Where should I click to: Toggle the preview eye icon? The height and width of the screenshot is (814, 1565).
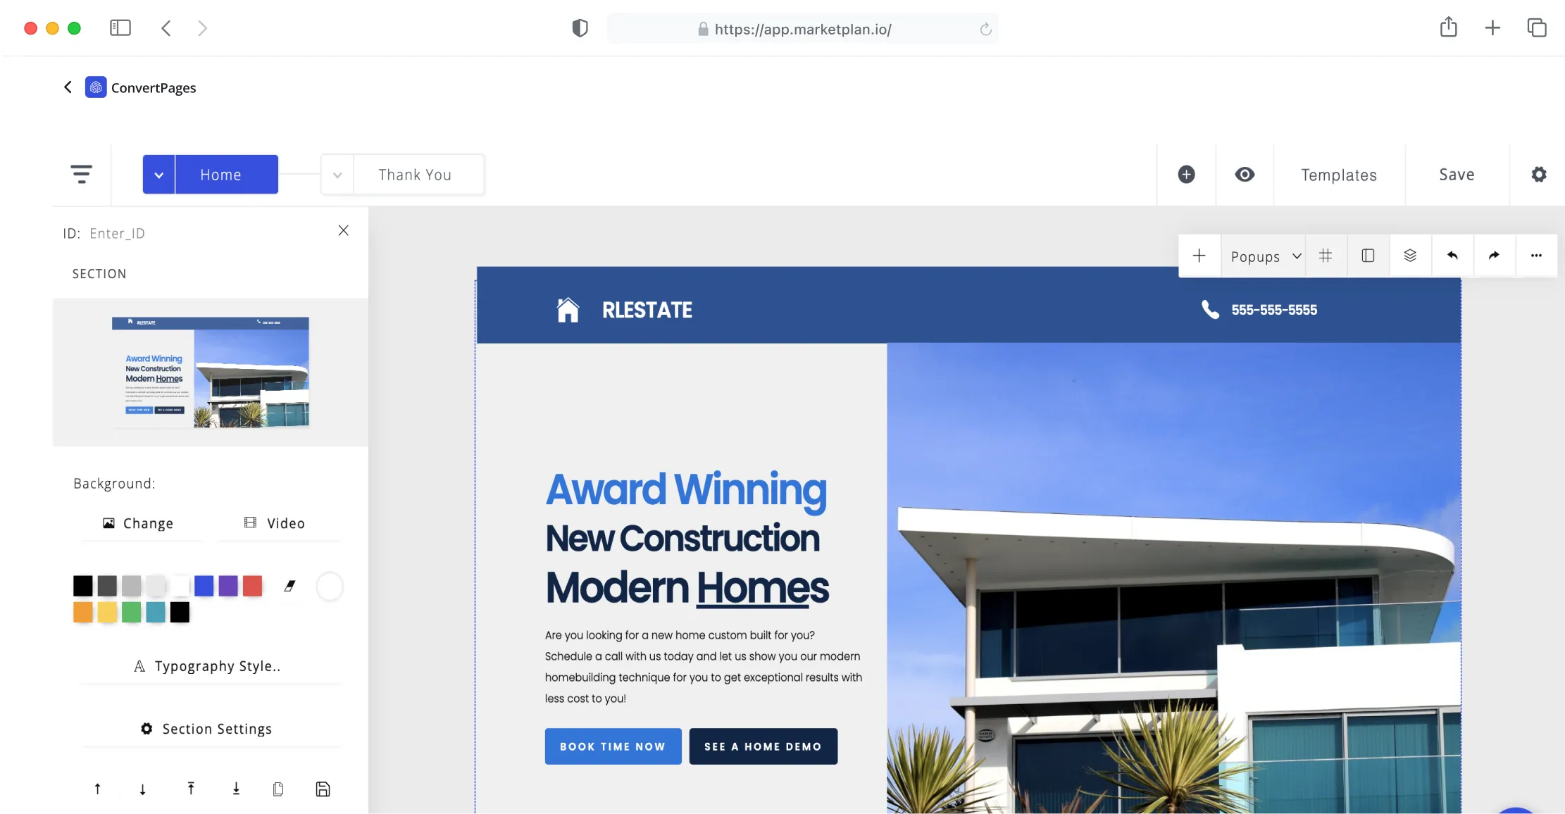[1245, 175]
